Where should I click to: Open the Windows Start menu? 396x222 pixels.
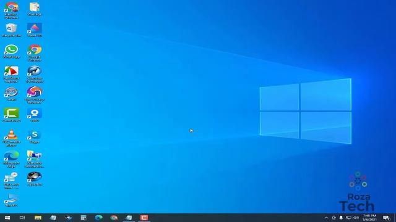tap(7, 218)
